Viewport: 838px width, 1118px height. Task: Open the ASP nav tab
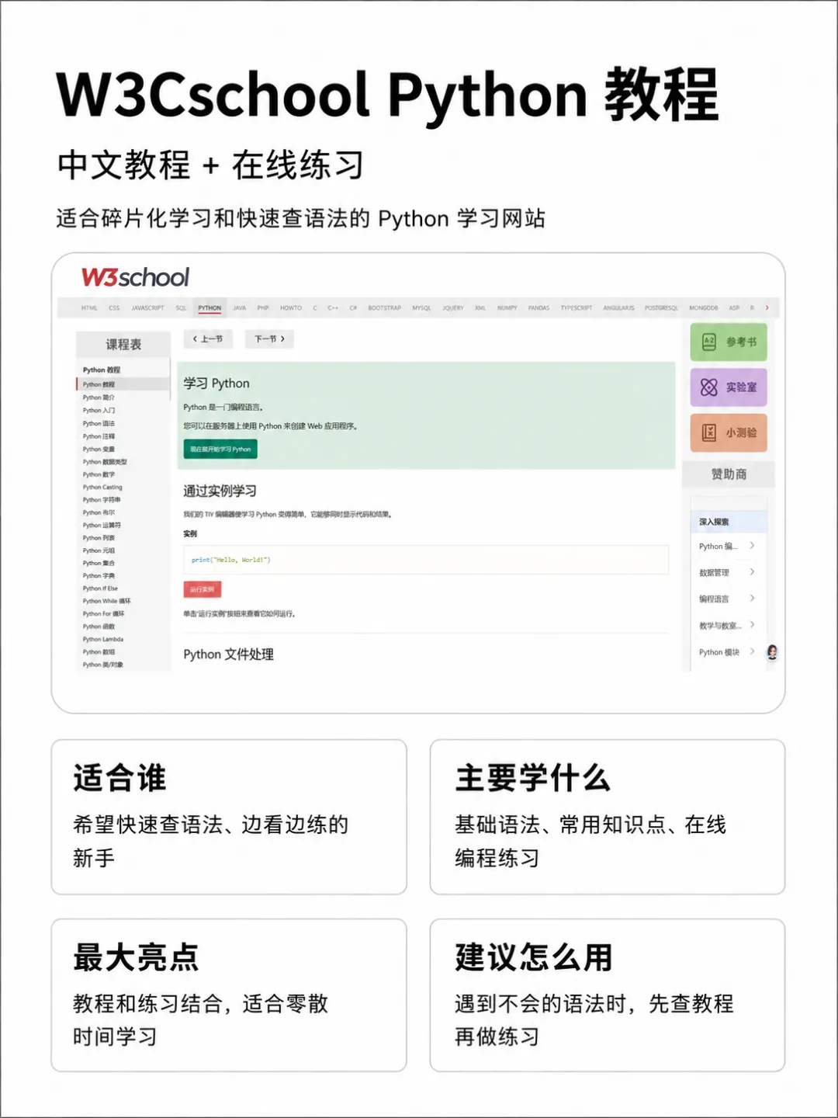(734, 308)
